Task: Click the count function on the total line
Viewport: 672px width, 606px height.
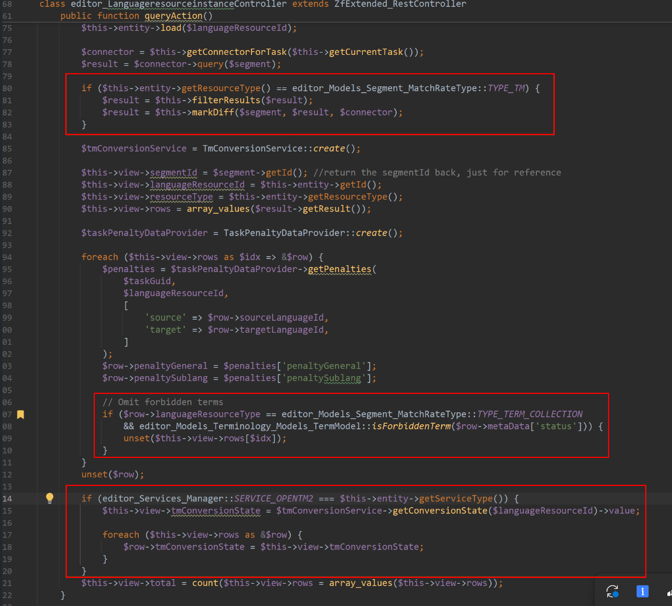Action: [205, 583]
